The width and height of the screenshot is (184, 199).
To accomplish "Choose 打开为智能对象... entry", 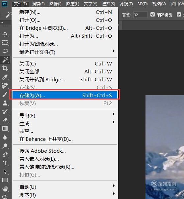I will 65,44.
